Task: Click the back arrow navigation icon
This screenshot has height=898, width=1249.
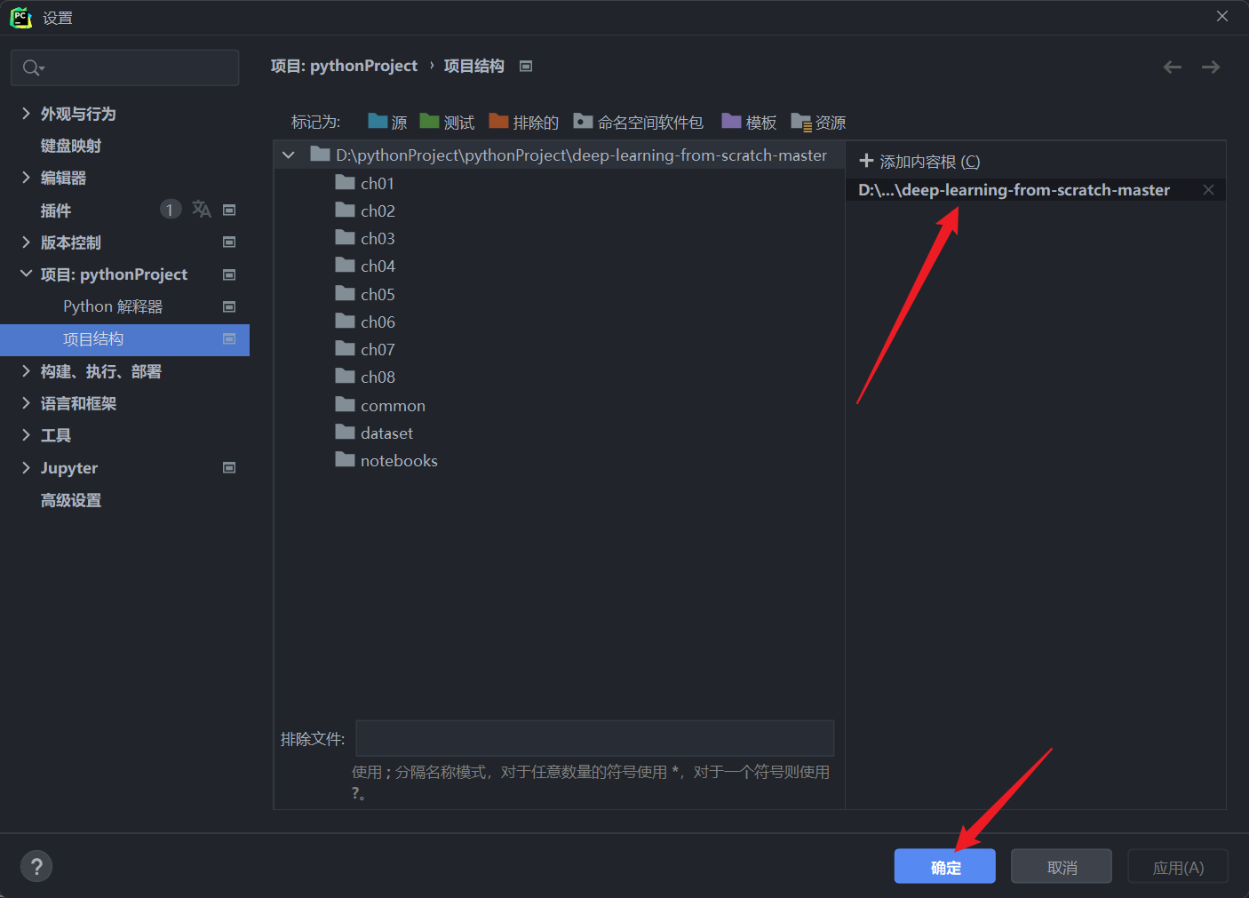Action: click(x=1172, y=67)
